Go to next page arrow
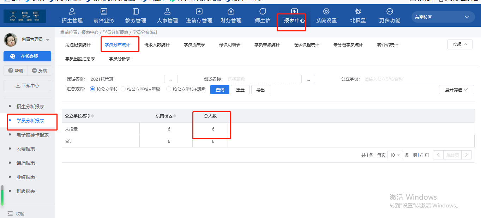 pos(467,155)
